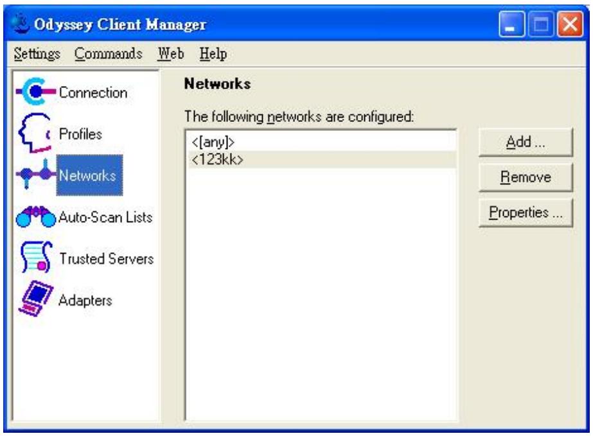Add a new network with Add button
Viewport: 593px width, 436px height.
click(x=526, y=142)
